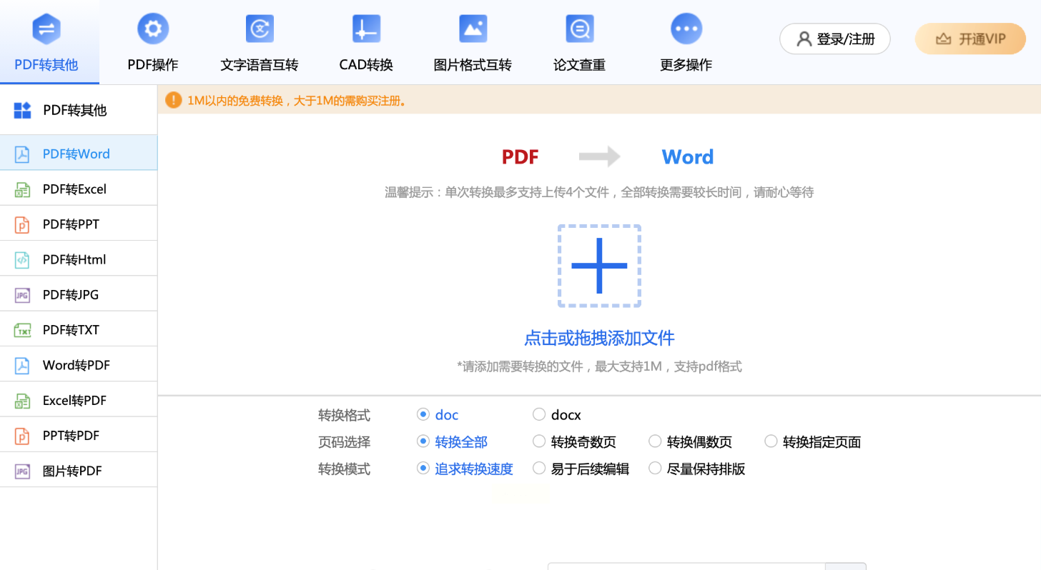Viewport: 1041px width, 570px height.
Task: Click the 更多操作 three-dots icon
Action: click(x=686, y=29)
